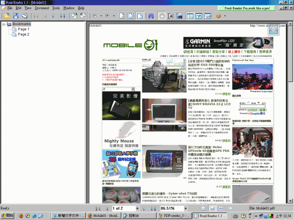Viewport: 294px width, 220px height.
Task: Click the Windows Start button
Action: (x=7, y=216)
